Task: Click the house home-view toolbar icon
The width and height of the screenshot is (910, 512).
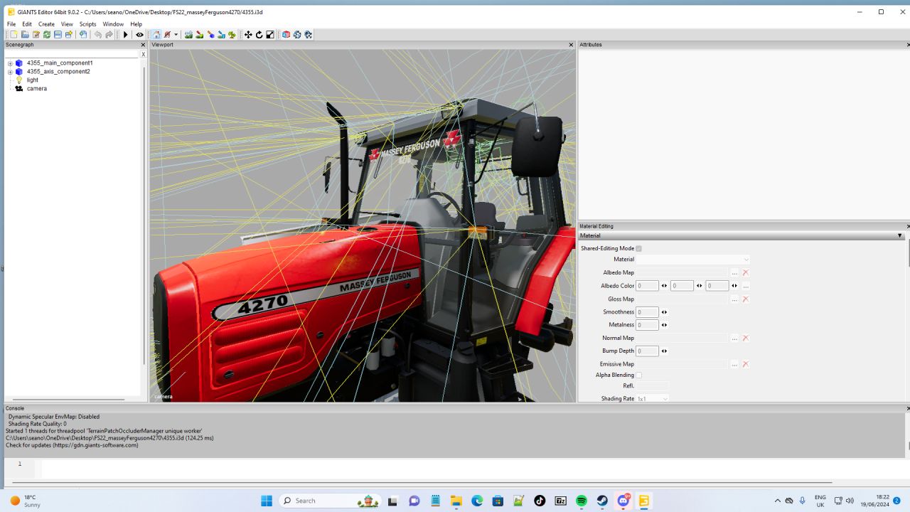Action: click(x=156, y=35)
